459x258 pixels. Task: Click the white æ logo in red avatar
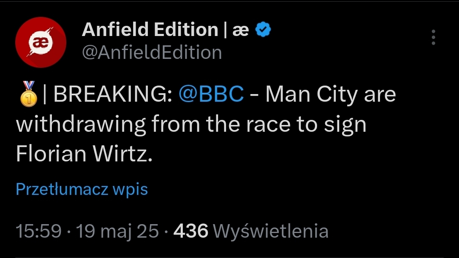pyautogui.click(x=40, y=42)
